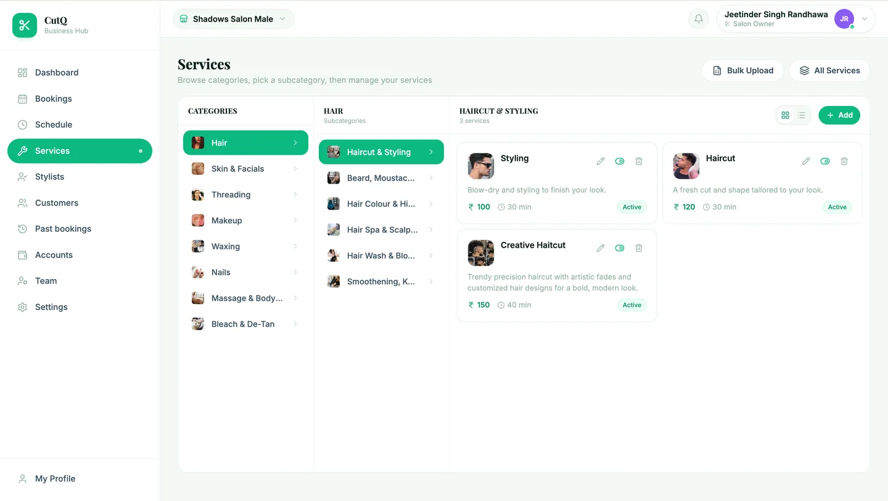The image size is (888, 501).
Task: Click the All Services button
Action: tap(830, 71)
